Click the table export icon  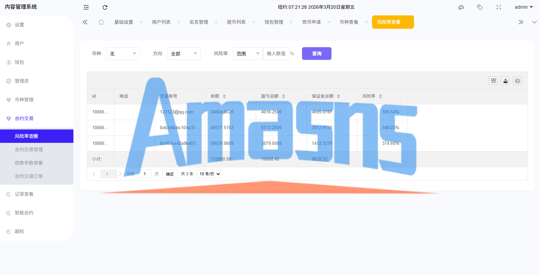pos(505,81)
